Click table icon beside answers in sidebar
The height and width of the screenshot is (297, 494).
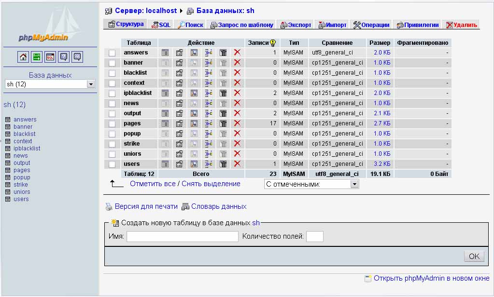(x=8, y=120)
